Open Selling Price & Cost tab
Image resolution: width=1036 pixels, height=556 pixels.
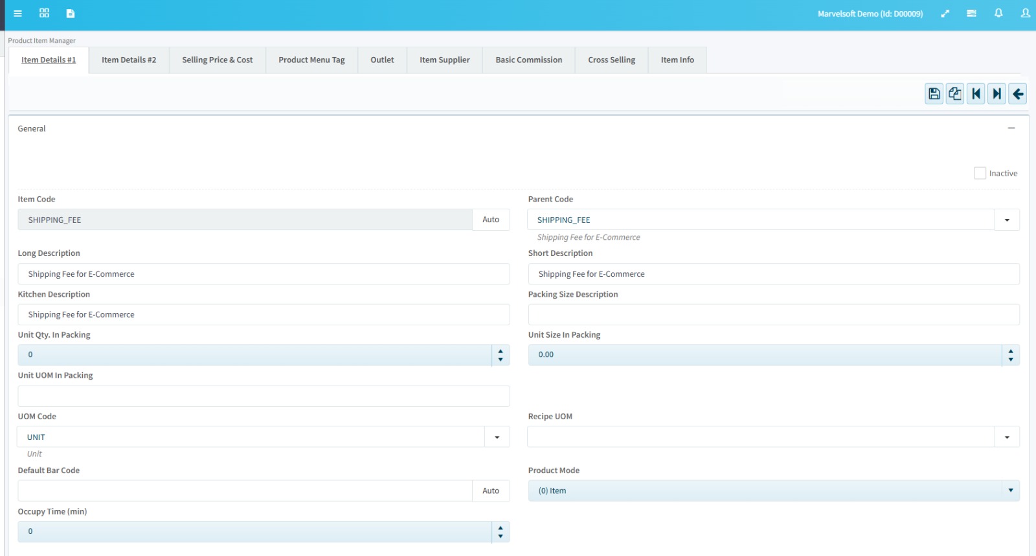218,60
